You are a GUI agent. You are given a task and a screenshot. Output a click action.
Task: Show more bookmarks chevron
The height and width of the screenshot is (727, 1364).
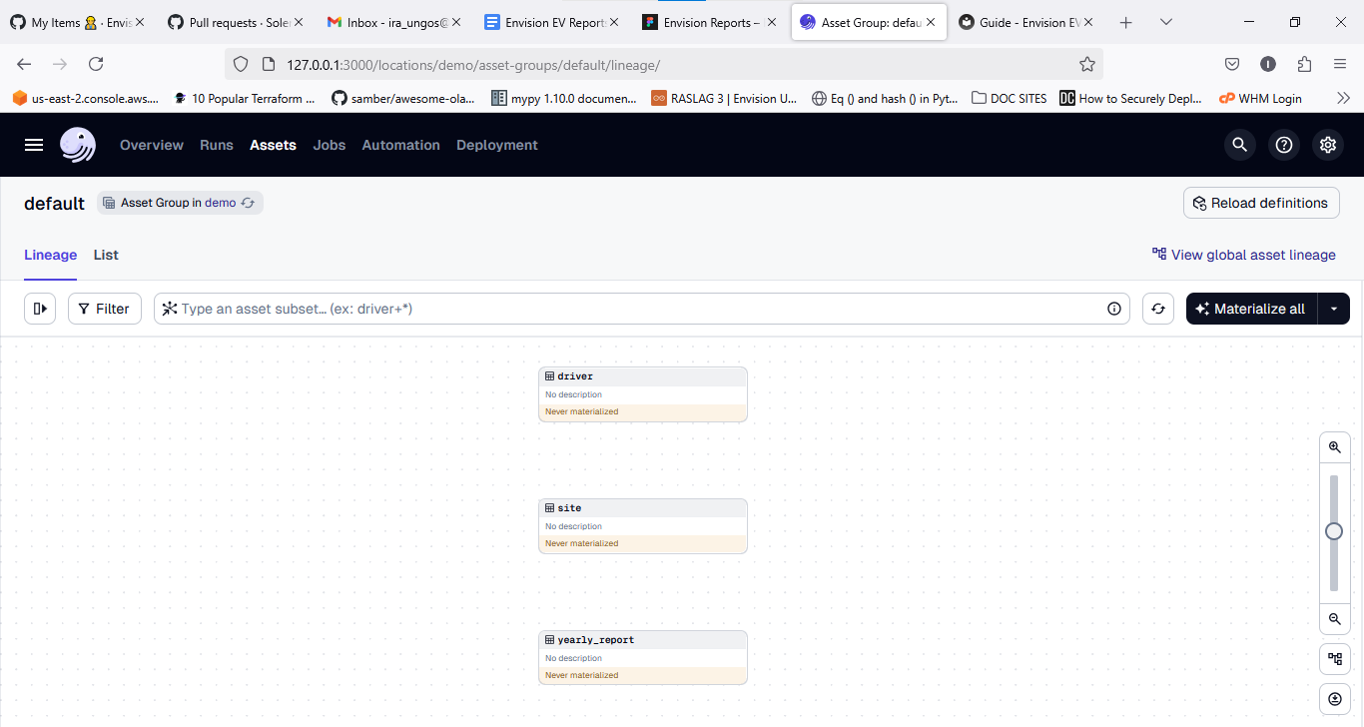(x=1343, y=98)
